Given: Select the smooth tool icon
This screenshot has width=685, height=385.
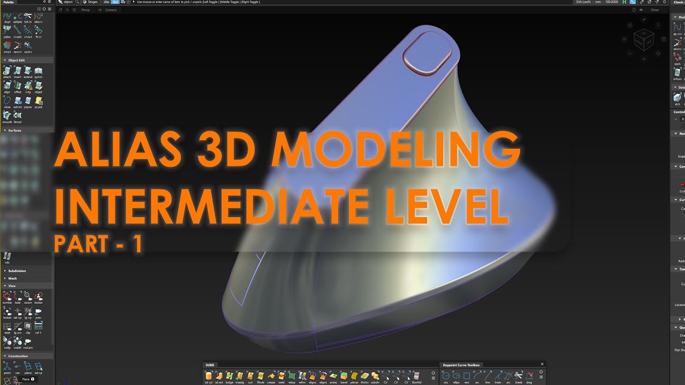Looking at the screenshot, I should (x=7, y=117).
